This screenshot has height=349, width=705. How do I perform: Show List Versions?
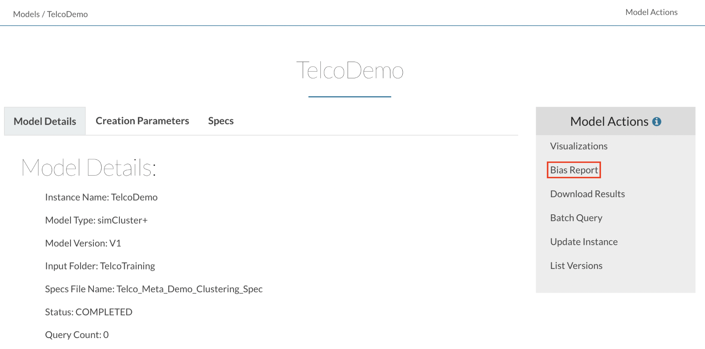pos(576,266)
